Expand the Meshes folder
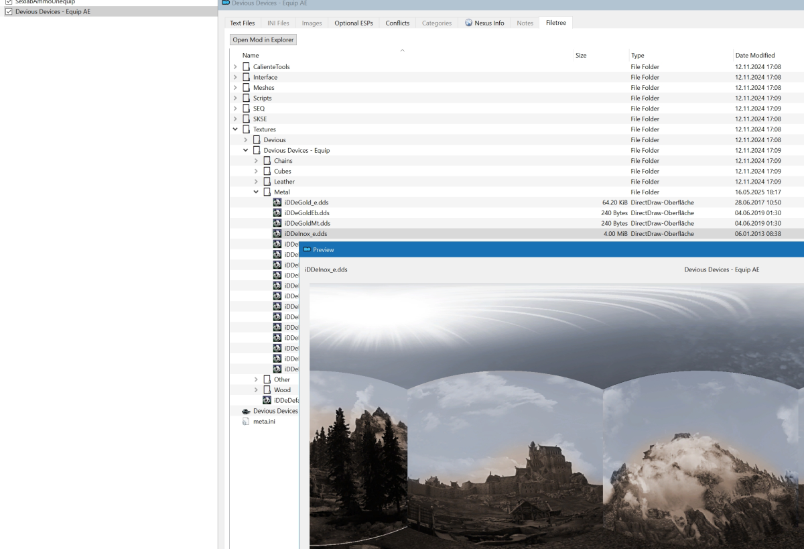Image resolution: width=804 pixels, height=549 pixels. tap(235, 88)
